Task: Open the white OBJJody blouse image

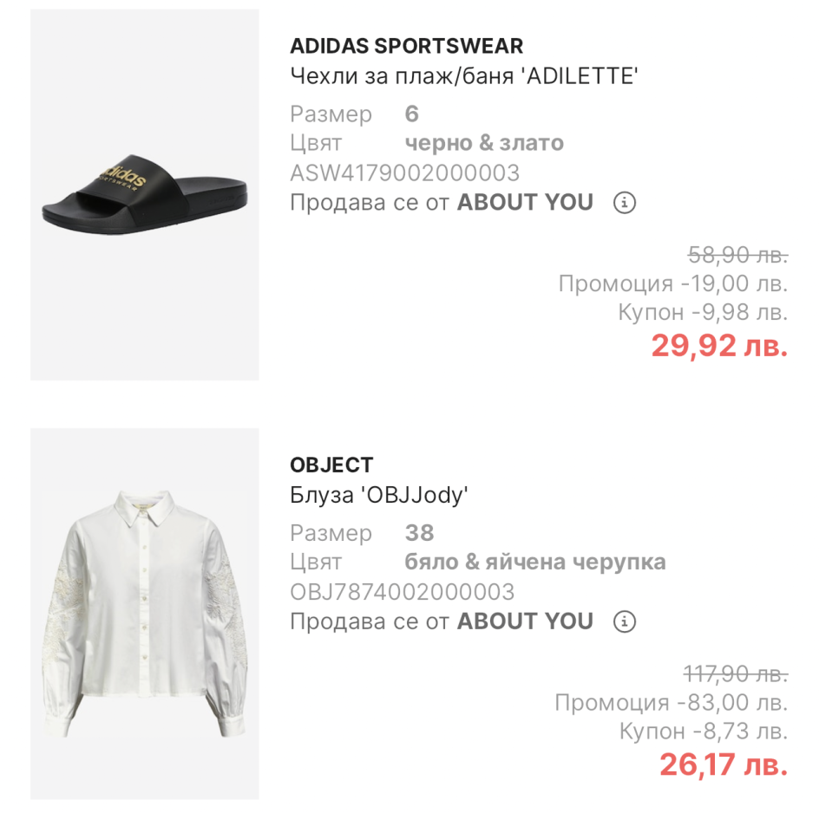Action: pos(145,614)
